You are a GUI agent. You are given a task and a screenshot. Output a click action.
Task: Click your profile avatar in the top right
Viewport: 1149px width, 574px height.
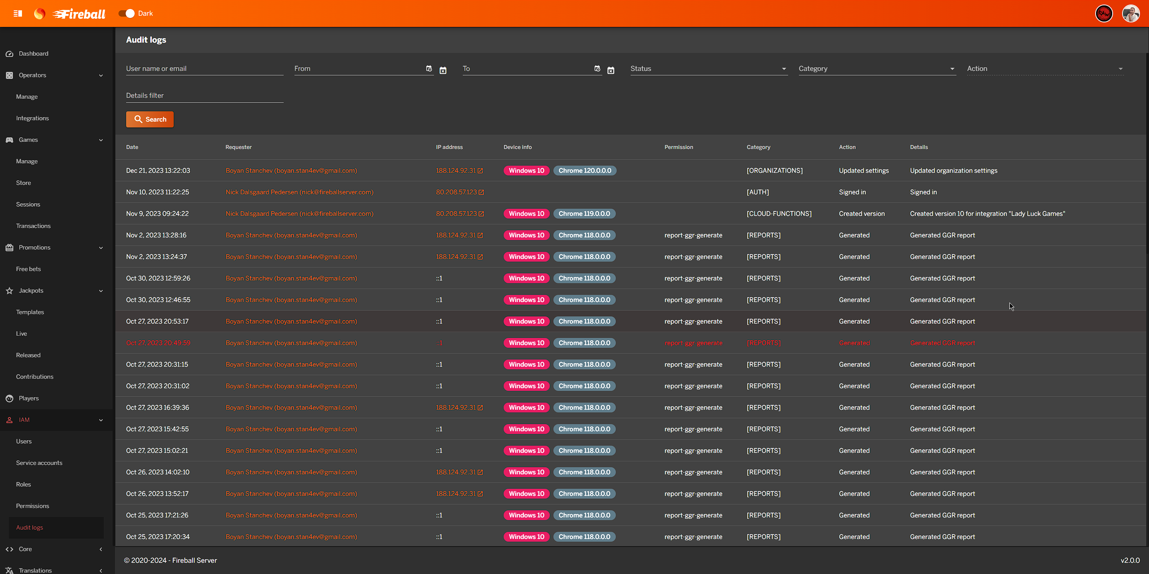pos(1131,13)
